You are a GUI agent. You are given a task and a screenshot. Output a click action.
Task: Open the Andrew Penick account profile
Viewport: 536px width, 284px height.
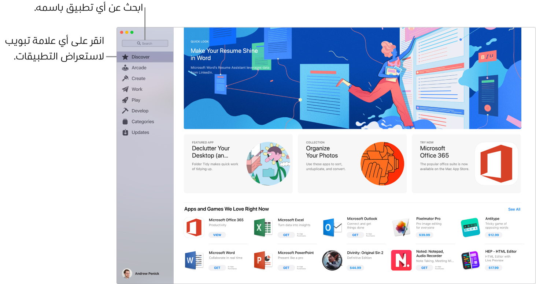141,273
